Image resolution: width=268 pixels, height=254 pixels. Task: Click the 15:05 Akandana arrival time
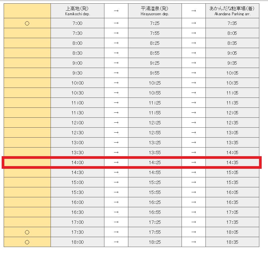[232, 172]
